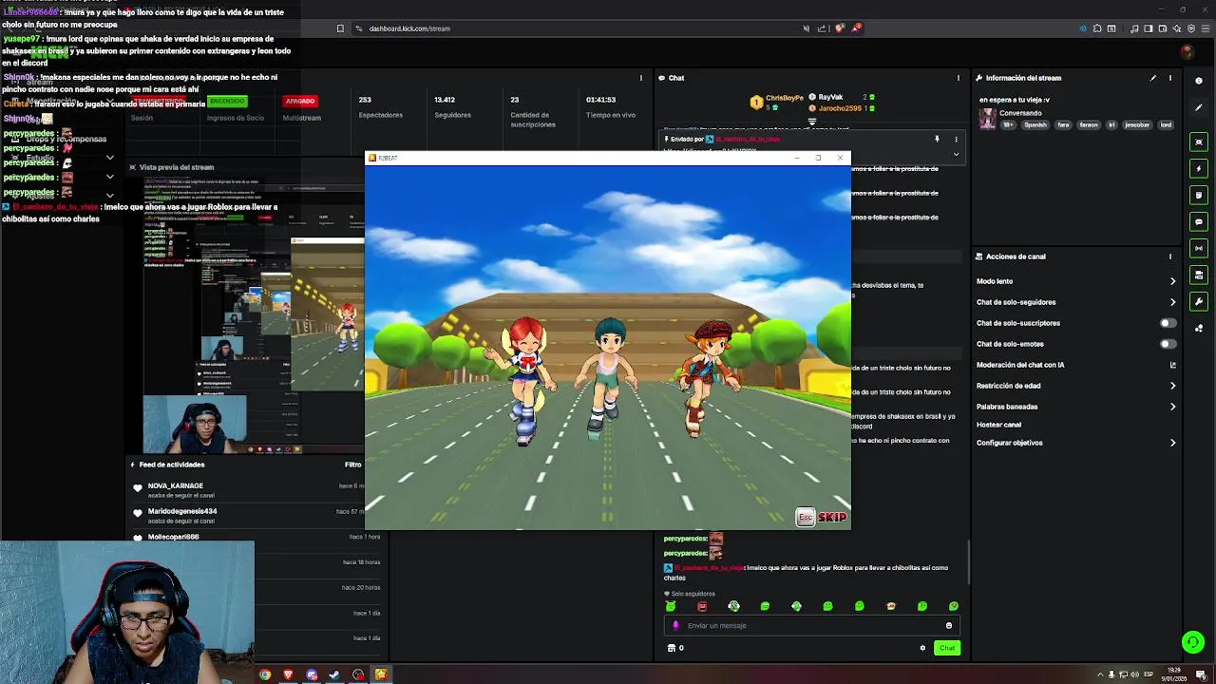Click the 01:41:53 Tiempo en vivo stat
The width and height of the screenshot is (1216, 684).
click(611, 106)
